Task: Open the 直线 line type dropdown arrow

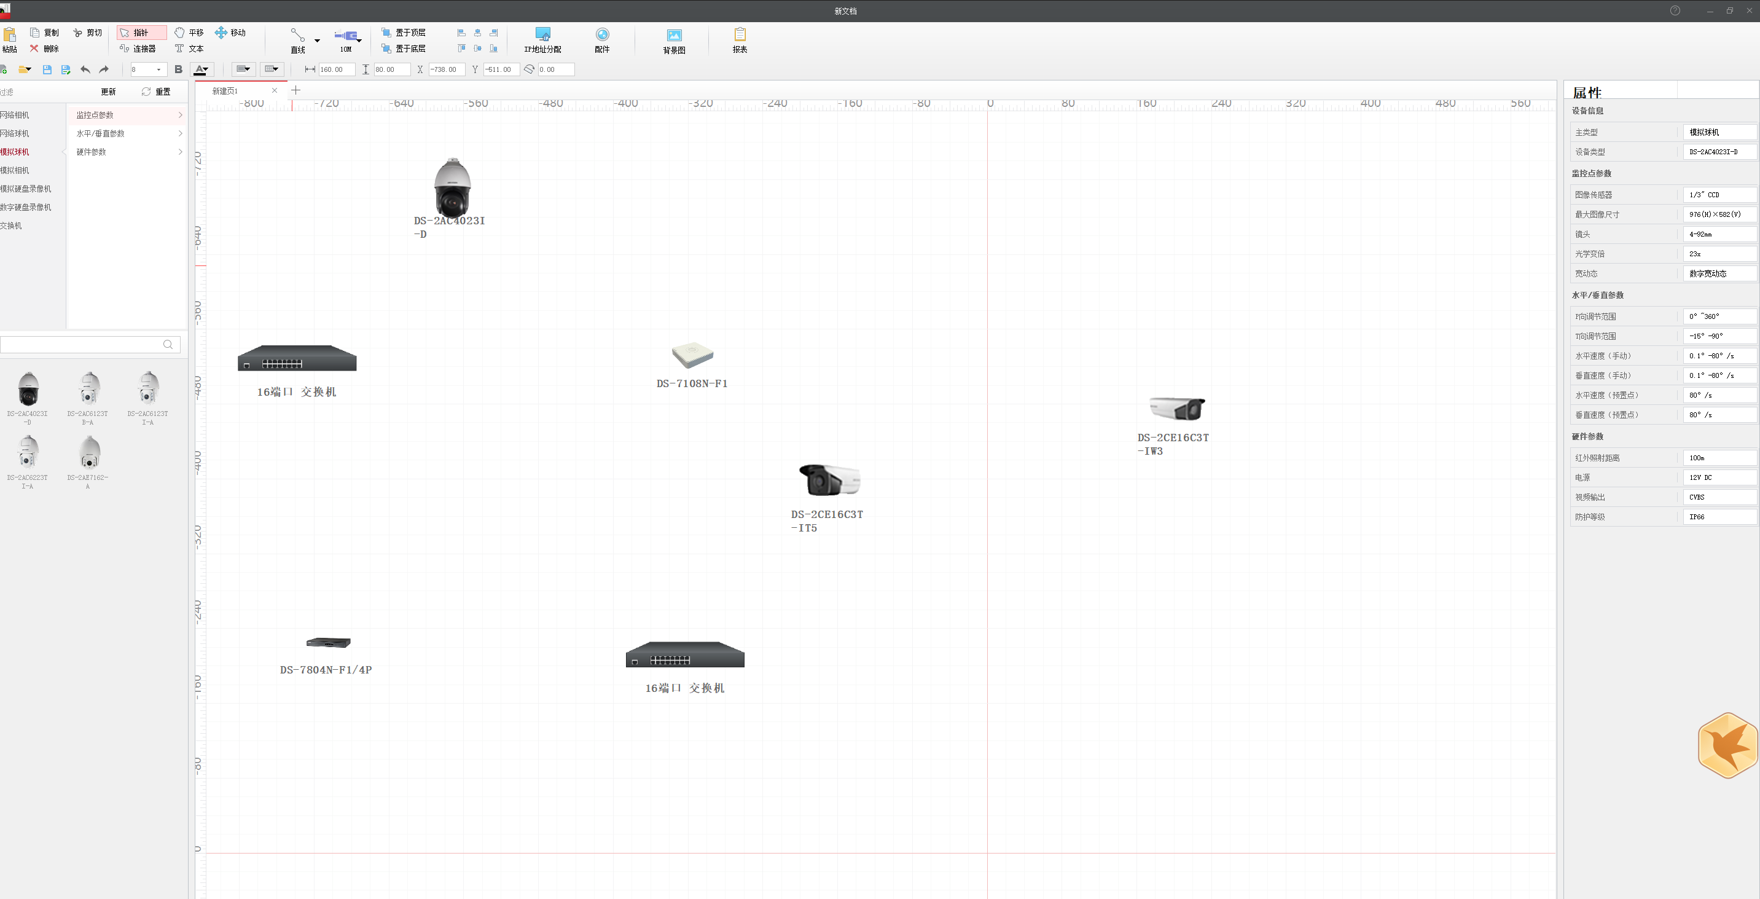Action: (x=317, y=41)
